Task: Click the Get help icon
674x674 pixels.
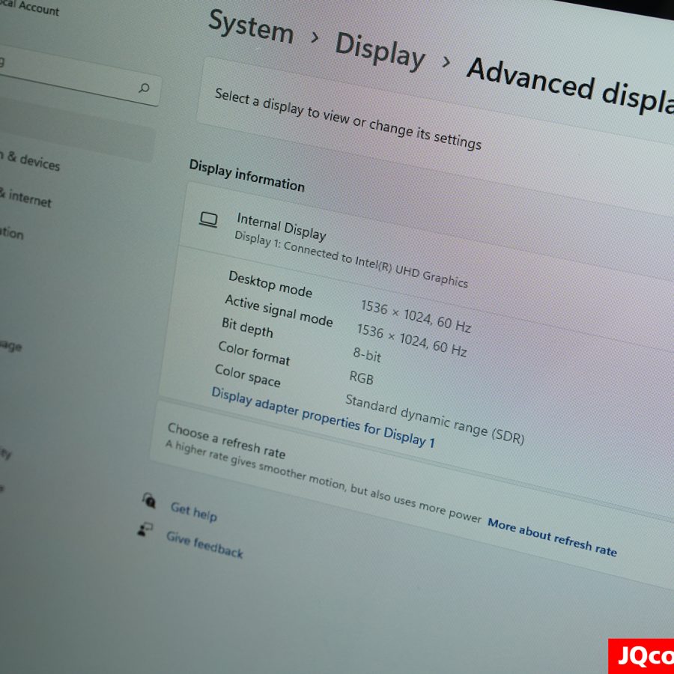Action: [x=149, y=500]
